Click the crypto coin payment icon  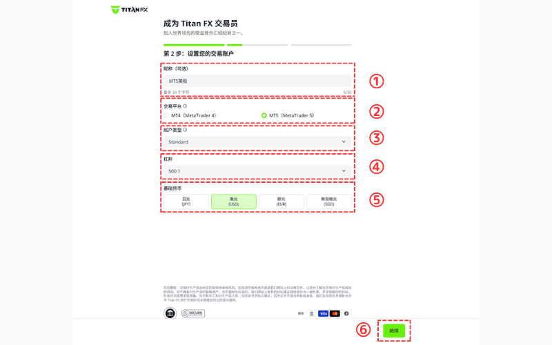tap(346, 313)
